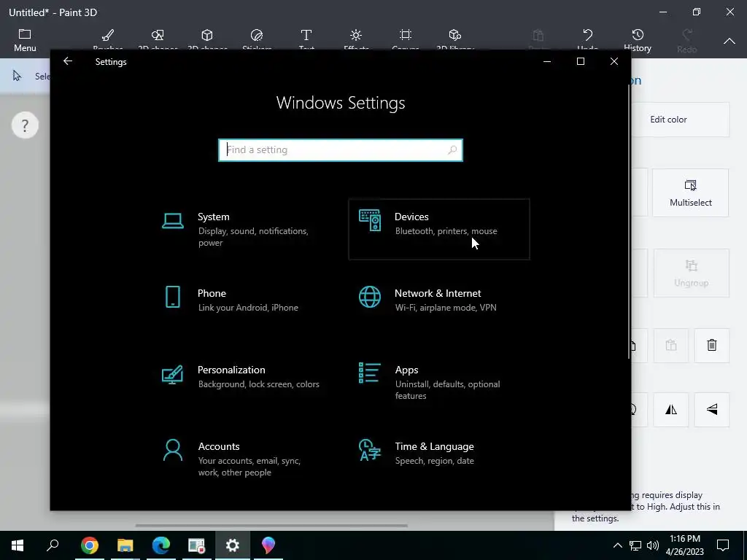Open File Explorer from the taskbar
Viewport: 747px width, 560px height.
[x=125, y=545]
